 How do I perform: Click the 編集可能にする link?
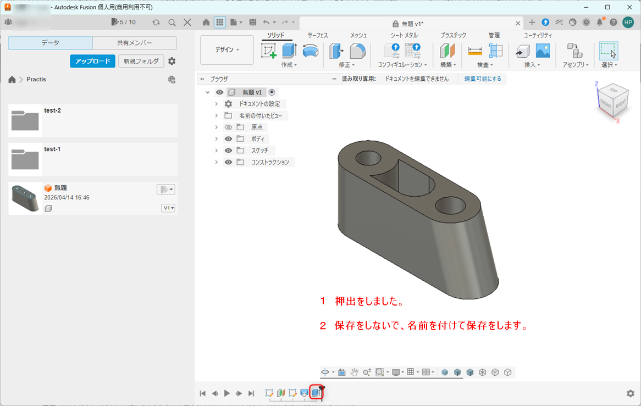click(483, 79)
